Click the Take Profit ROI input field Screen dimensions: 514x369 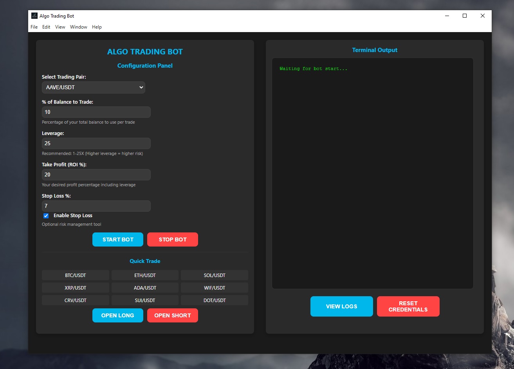[x=96, y=175]
